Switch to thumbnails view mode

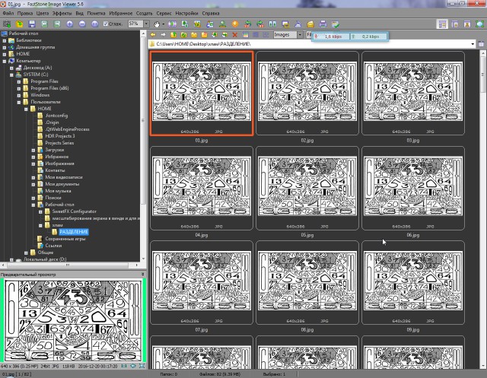click(245, 35)
